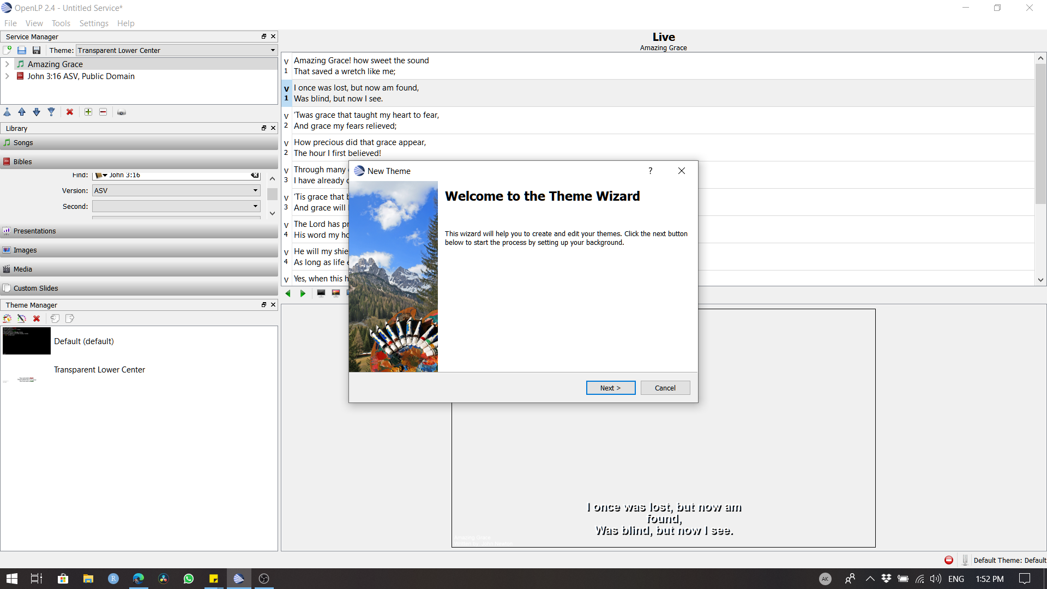Select the Default default theme thumbnail

[x=27, y=341]
